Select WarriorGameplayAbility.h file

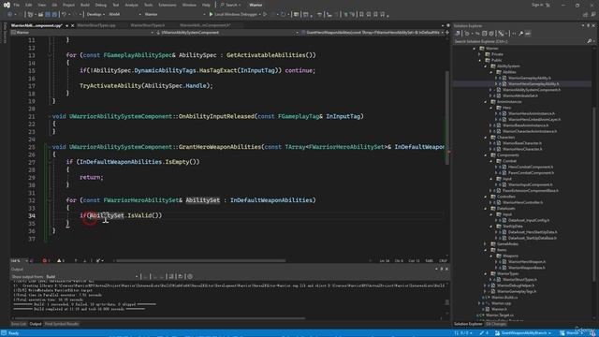pyautogui.click(x=530, y=78)
